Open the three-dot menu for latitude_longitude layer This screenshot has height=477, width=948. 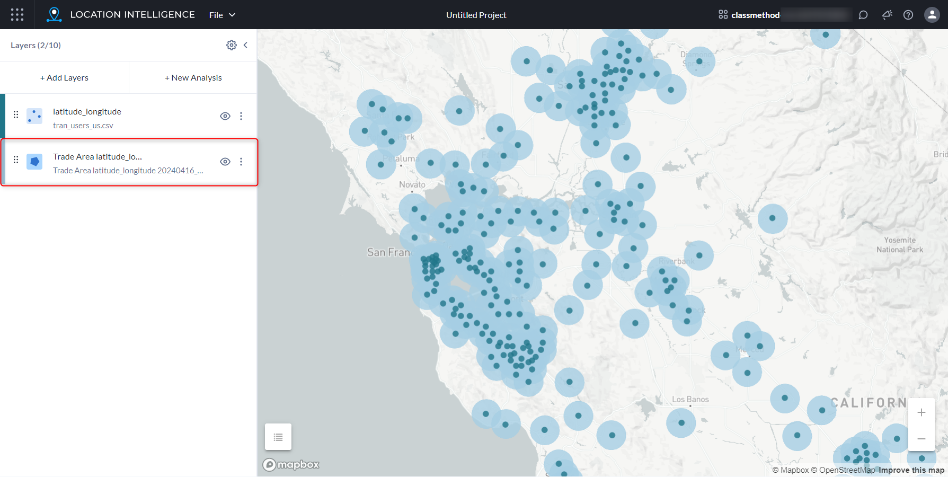241,116
